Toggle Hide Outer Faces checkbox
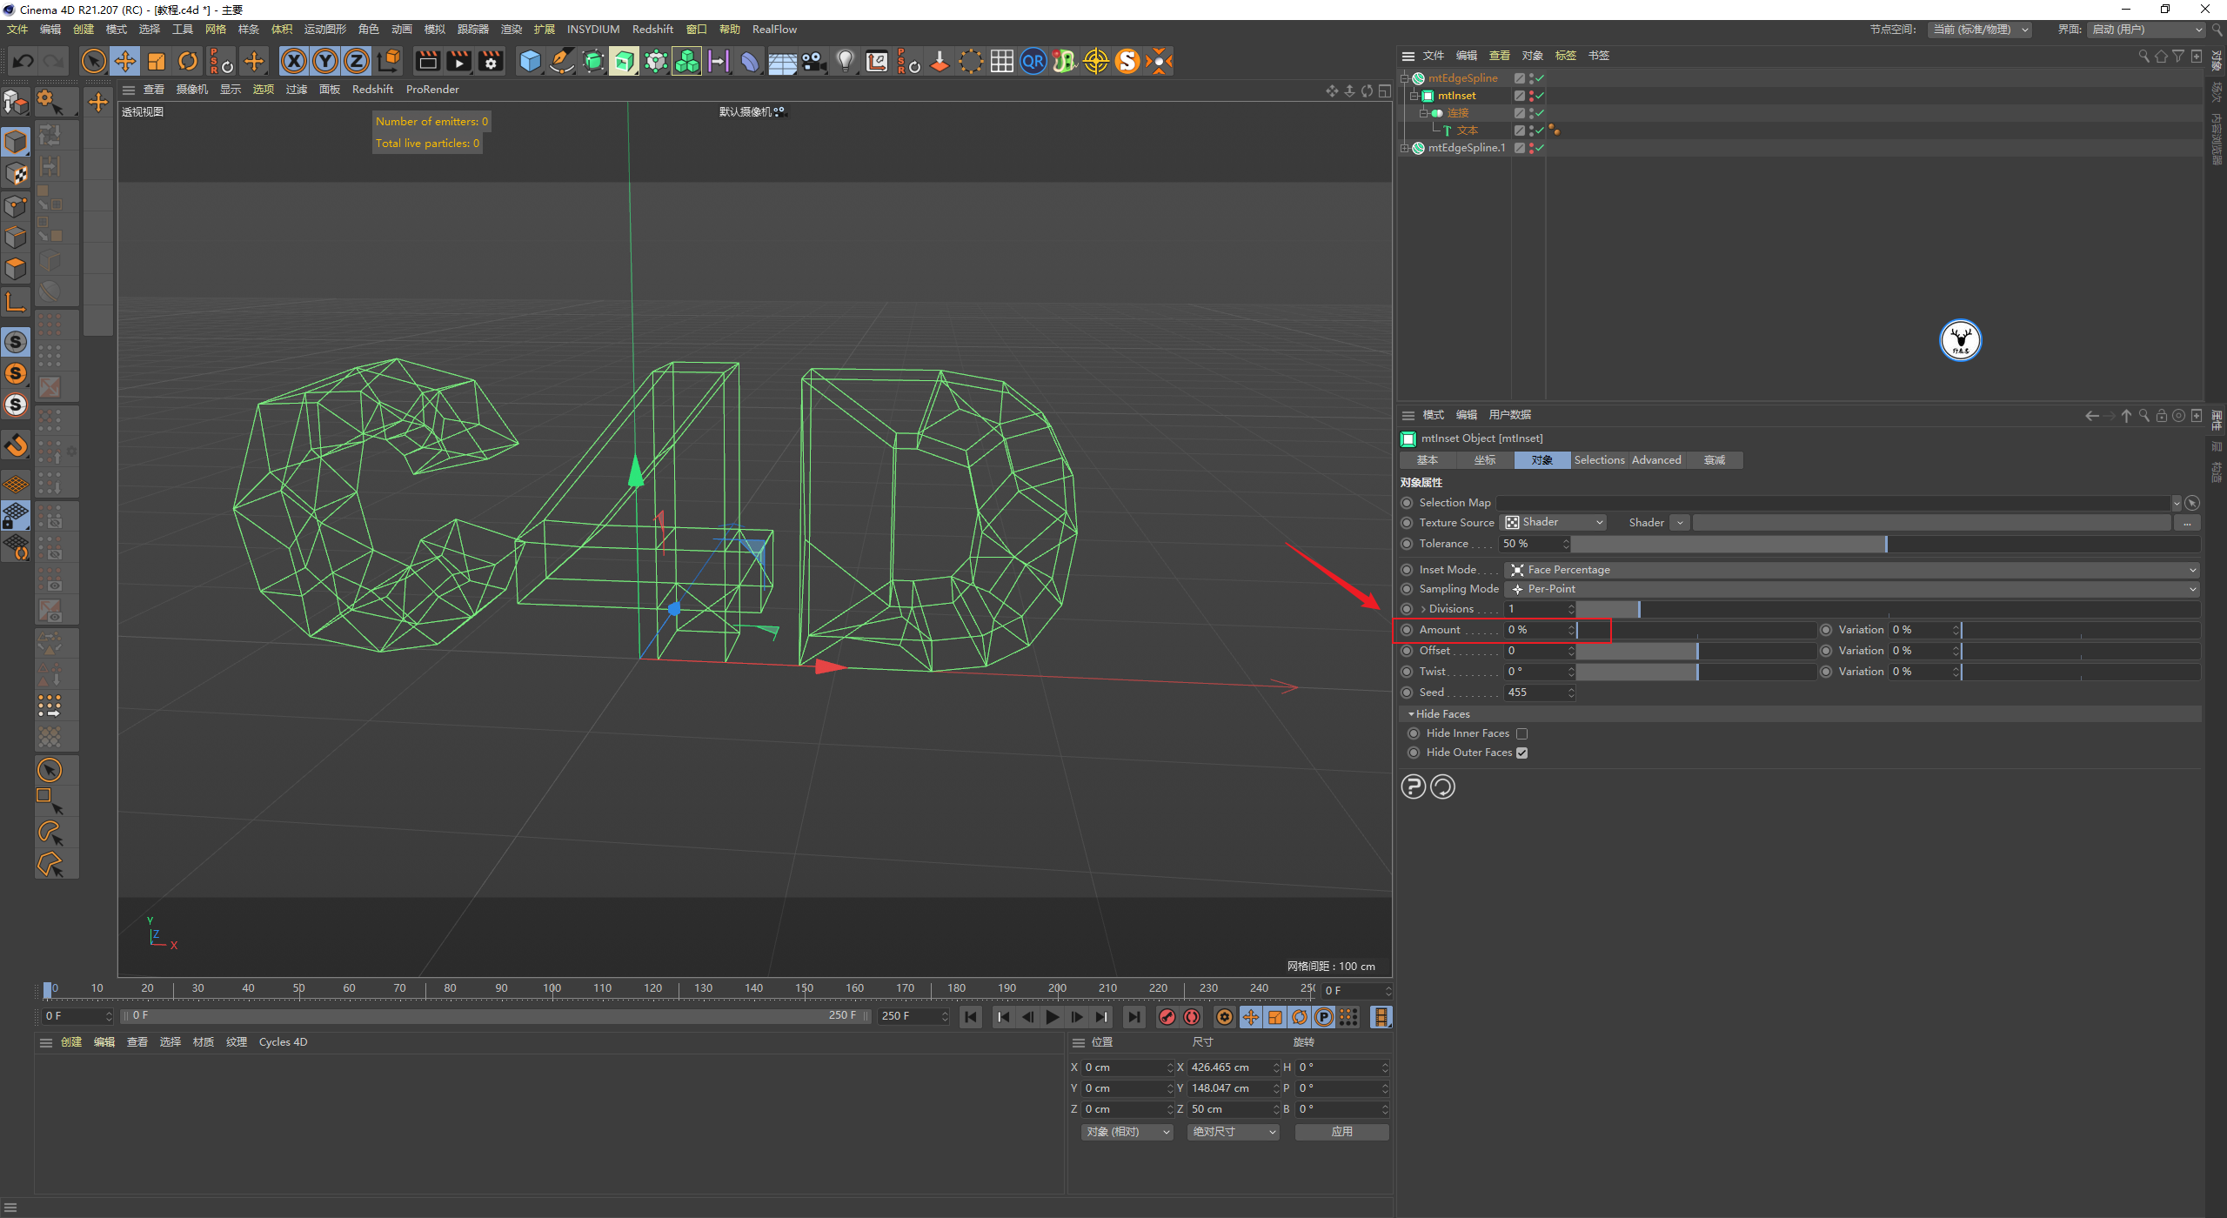 [1523, 752]
